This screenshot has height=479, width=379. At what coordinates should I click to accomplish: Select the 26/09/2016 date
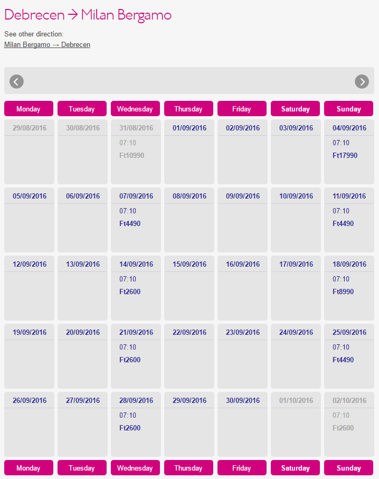coord(30,400)
